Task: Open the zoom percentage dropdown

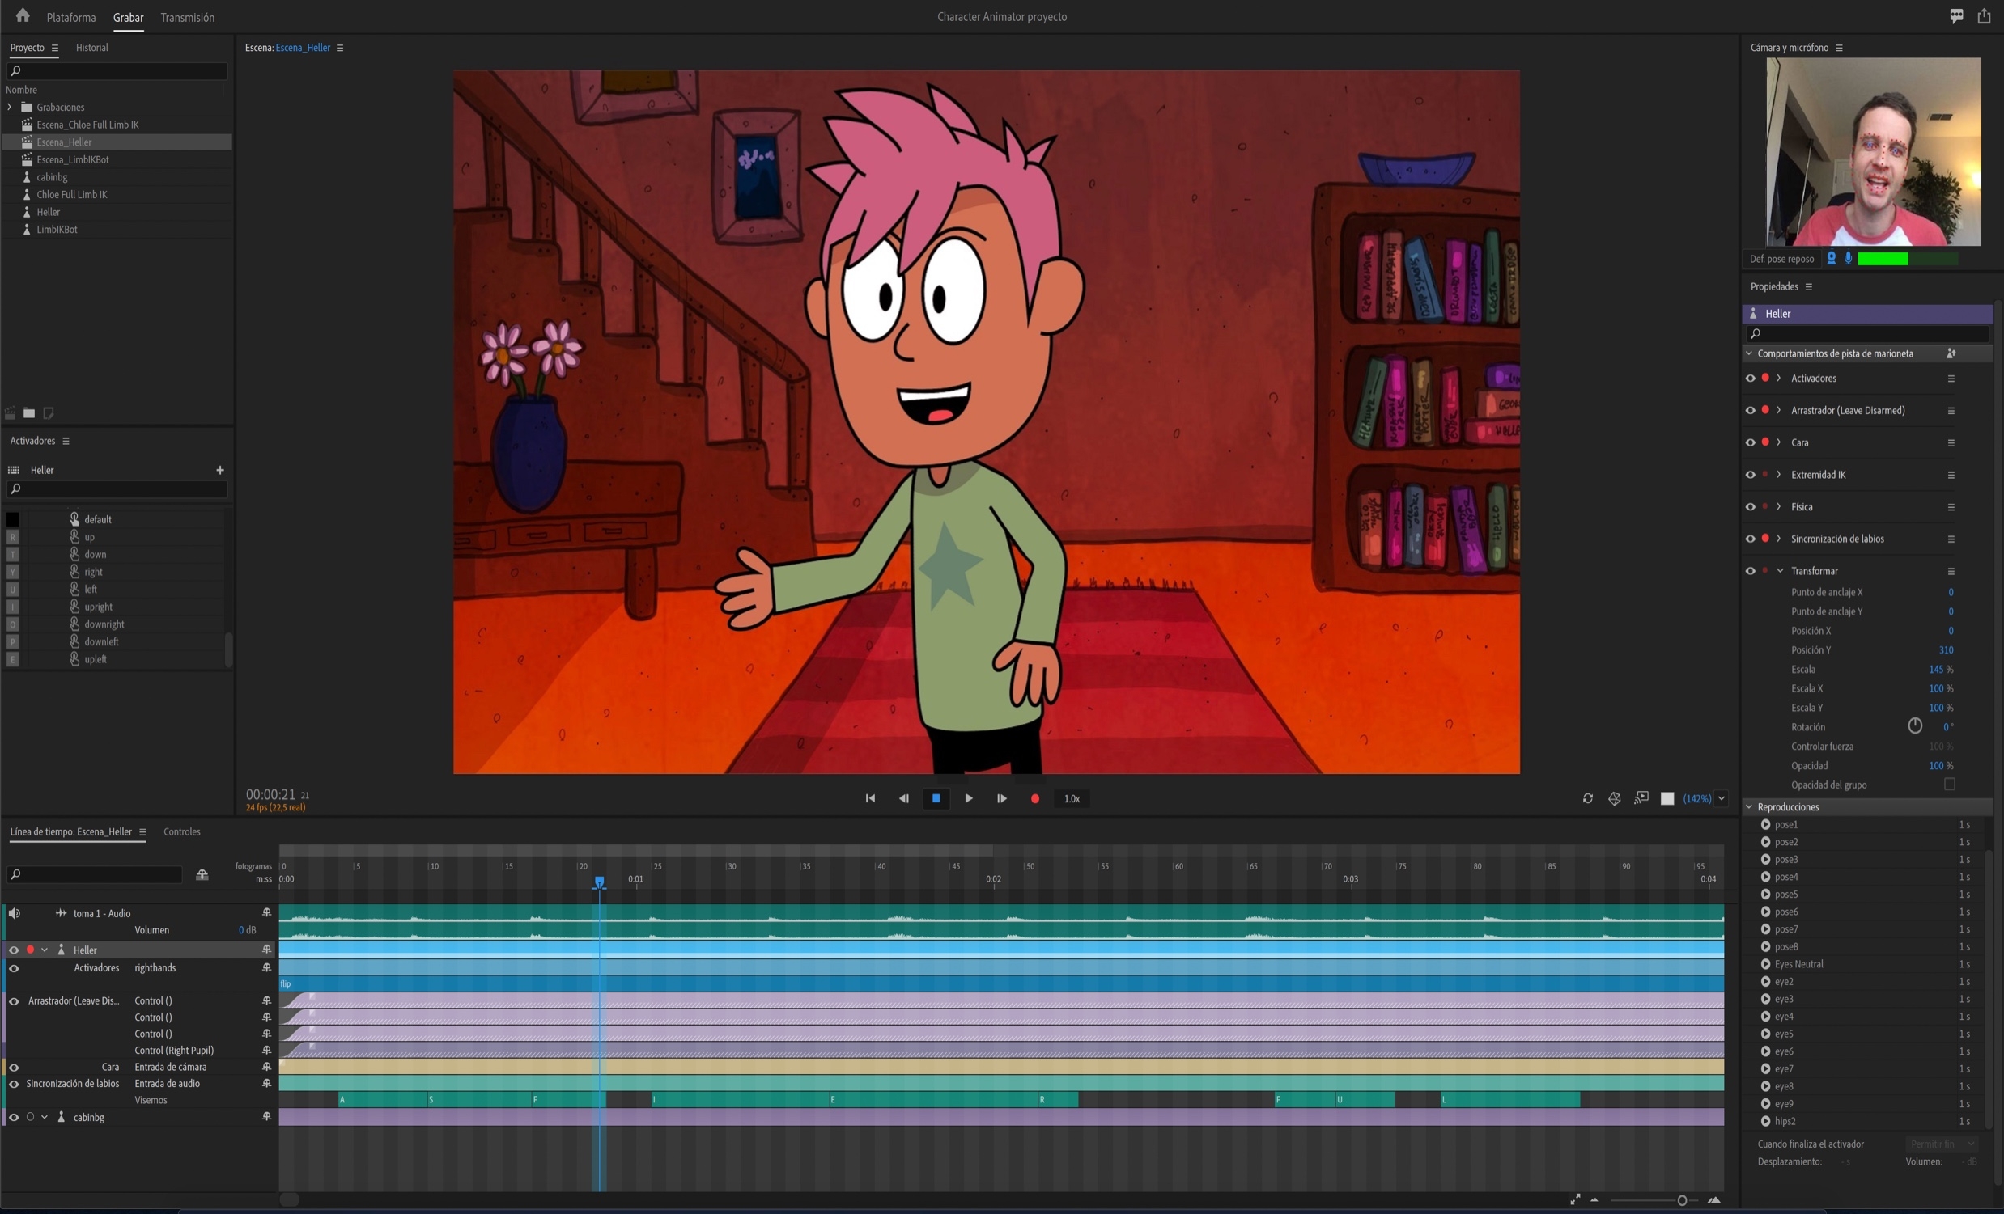Action: [x=1721, y=799]
